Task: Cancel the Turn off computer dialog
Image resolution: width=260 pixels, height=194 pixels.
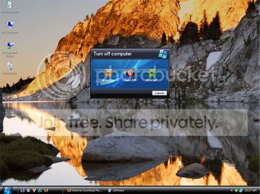Action: pyautogui.click(x=159, y=93)
